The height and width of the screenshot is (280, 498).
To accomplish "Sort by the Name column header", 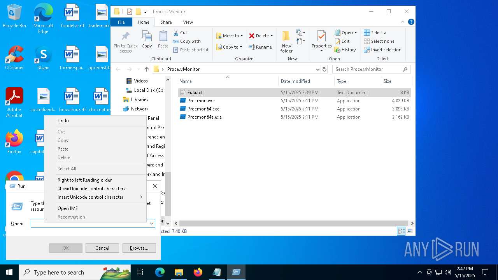I will tap(228, 81).
